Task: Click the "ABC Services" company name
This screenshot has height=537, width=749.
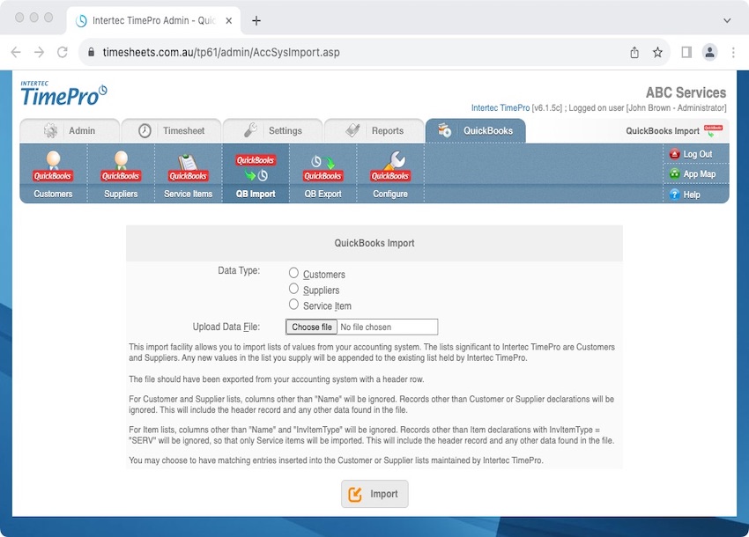Action: coord(686,92)
